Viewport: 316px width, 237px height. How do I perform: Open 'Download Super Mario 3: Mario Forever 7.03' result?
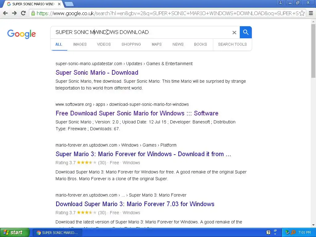135,204
